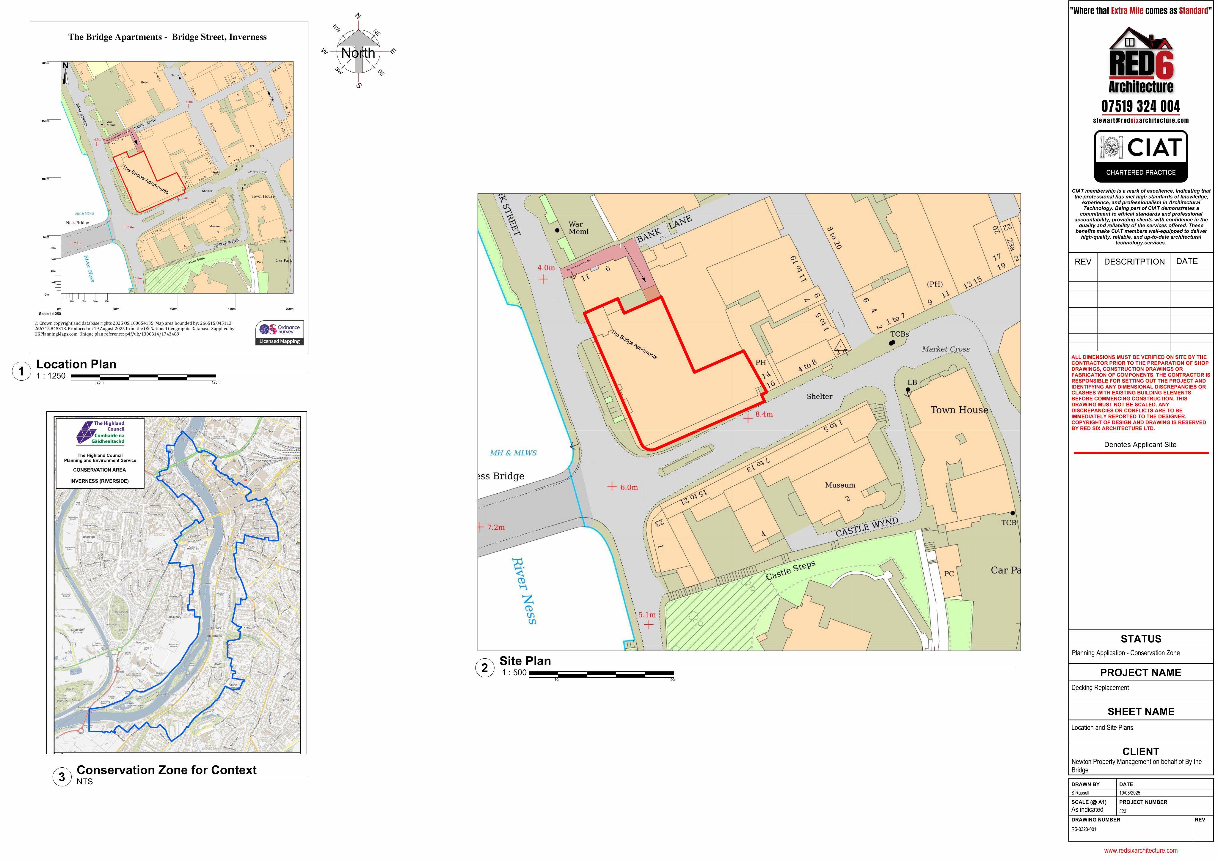Click the '5.1m' spot height on the Site Plan
Image resolution: width=1218 pixels, height=861 pixels.
[647, 615]
